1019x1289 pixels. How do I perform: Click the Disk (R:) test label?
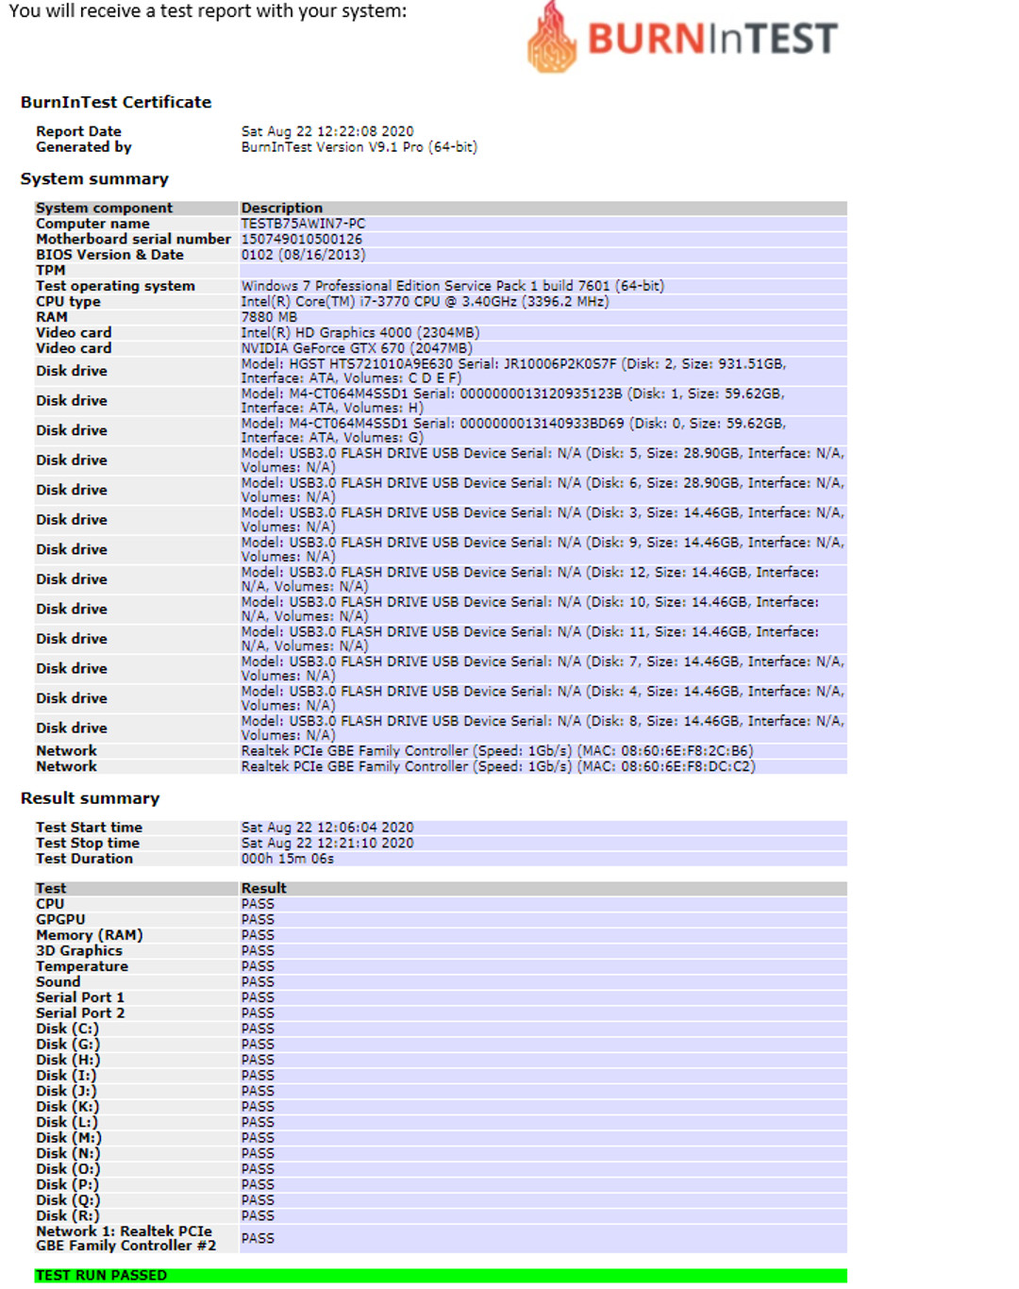pos(68,1215)
